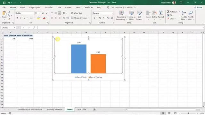Open the Orientation text angle tool
205x115 pixels.
(64, 13)
